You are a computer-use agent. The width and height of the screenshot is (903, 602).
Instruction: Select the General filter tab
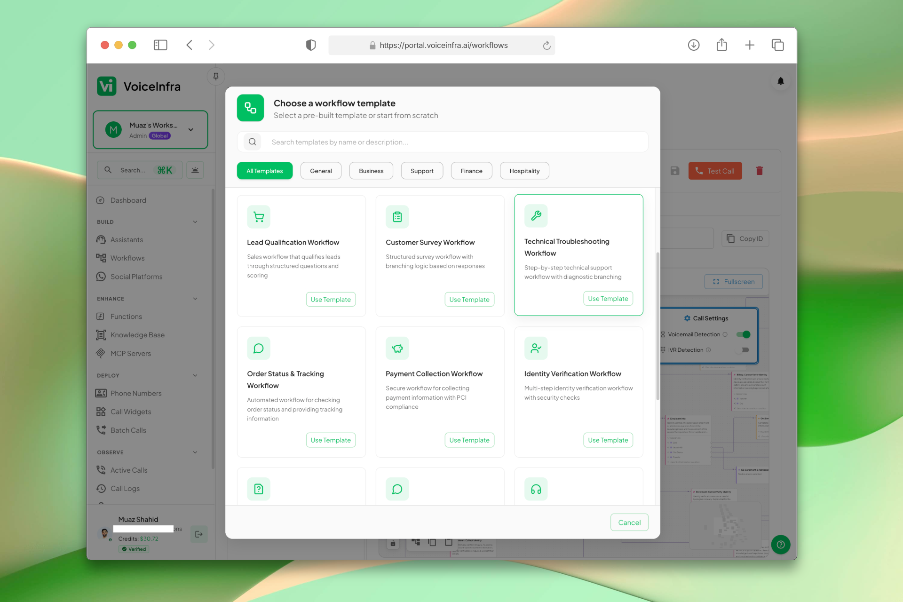pyautogui.click(x=321, y=171)
